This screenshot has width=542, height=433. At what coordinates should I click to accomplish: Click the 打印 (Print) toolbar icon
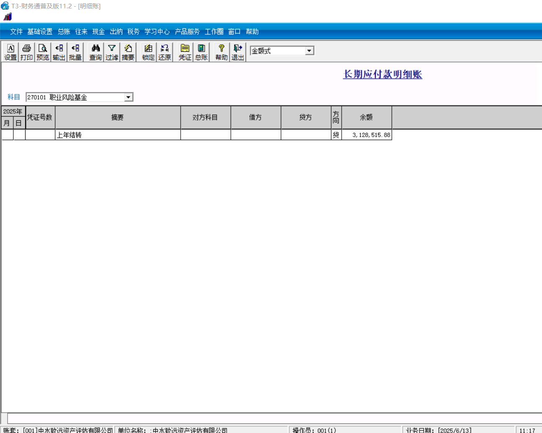pos(26,52)
